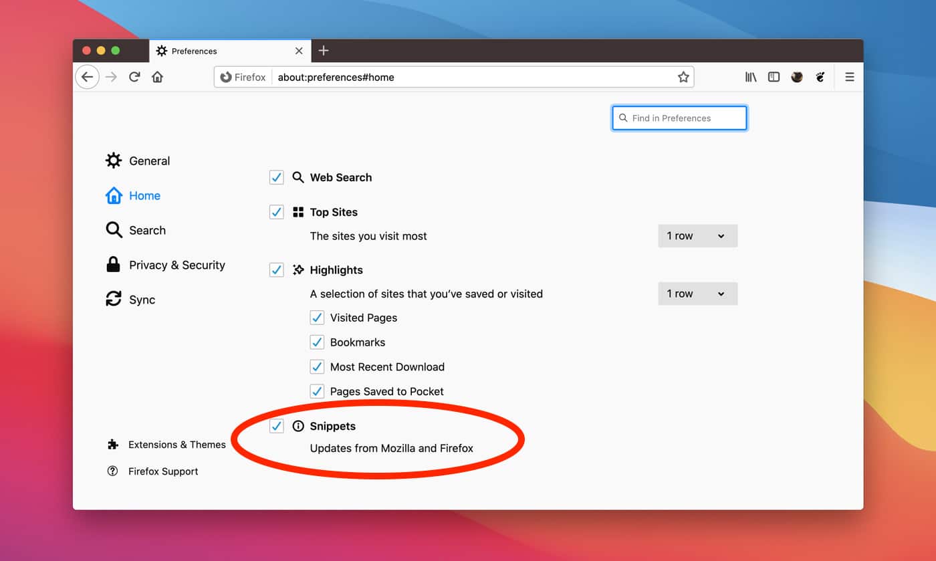Show sidebars with the sidebar icon

(774, 77)
